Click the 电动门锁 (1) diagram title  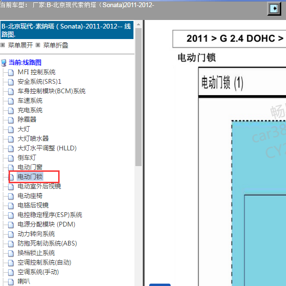pos(222,83)
